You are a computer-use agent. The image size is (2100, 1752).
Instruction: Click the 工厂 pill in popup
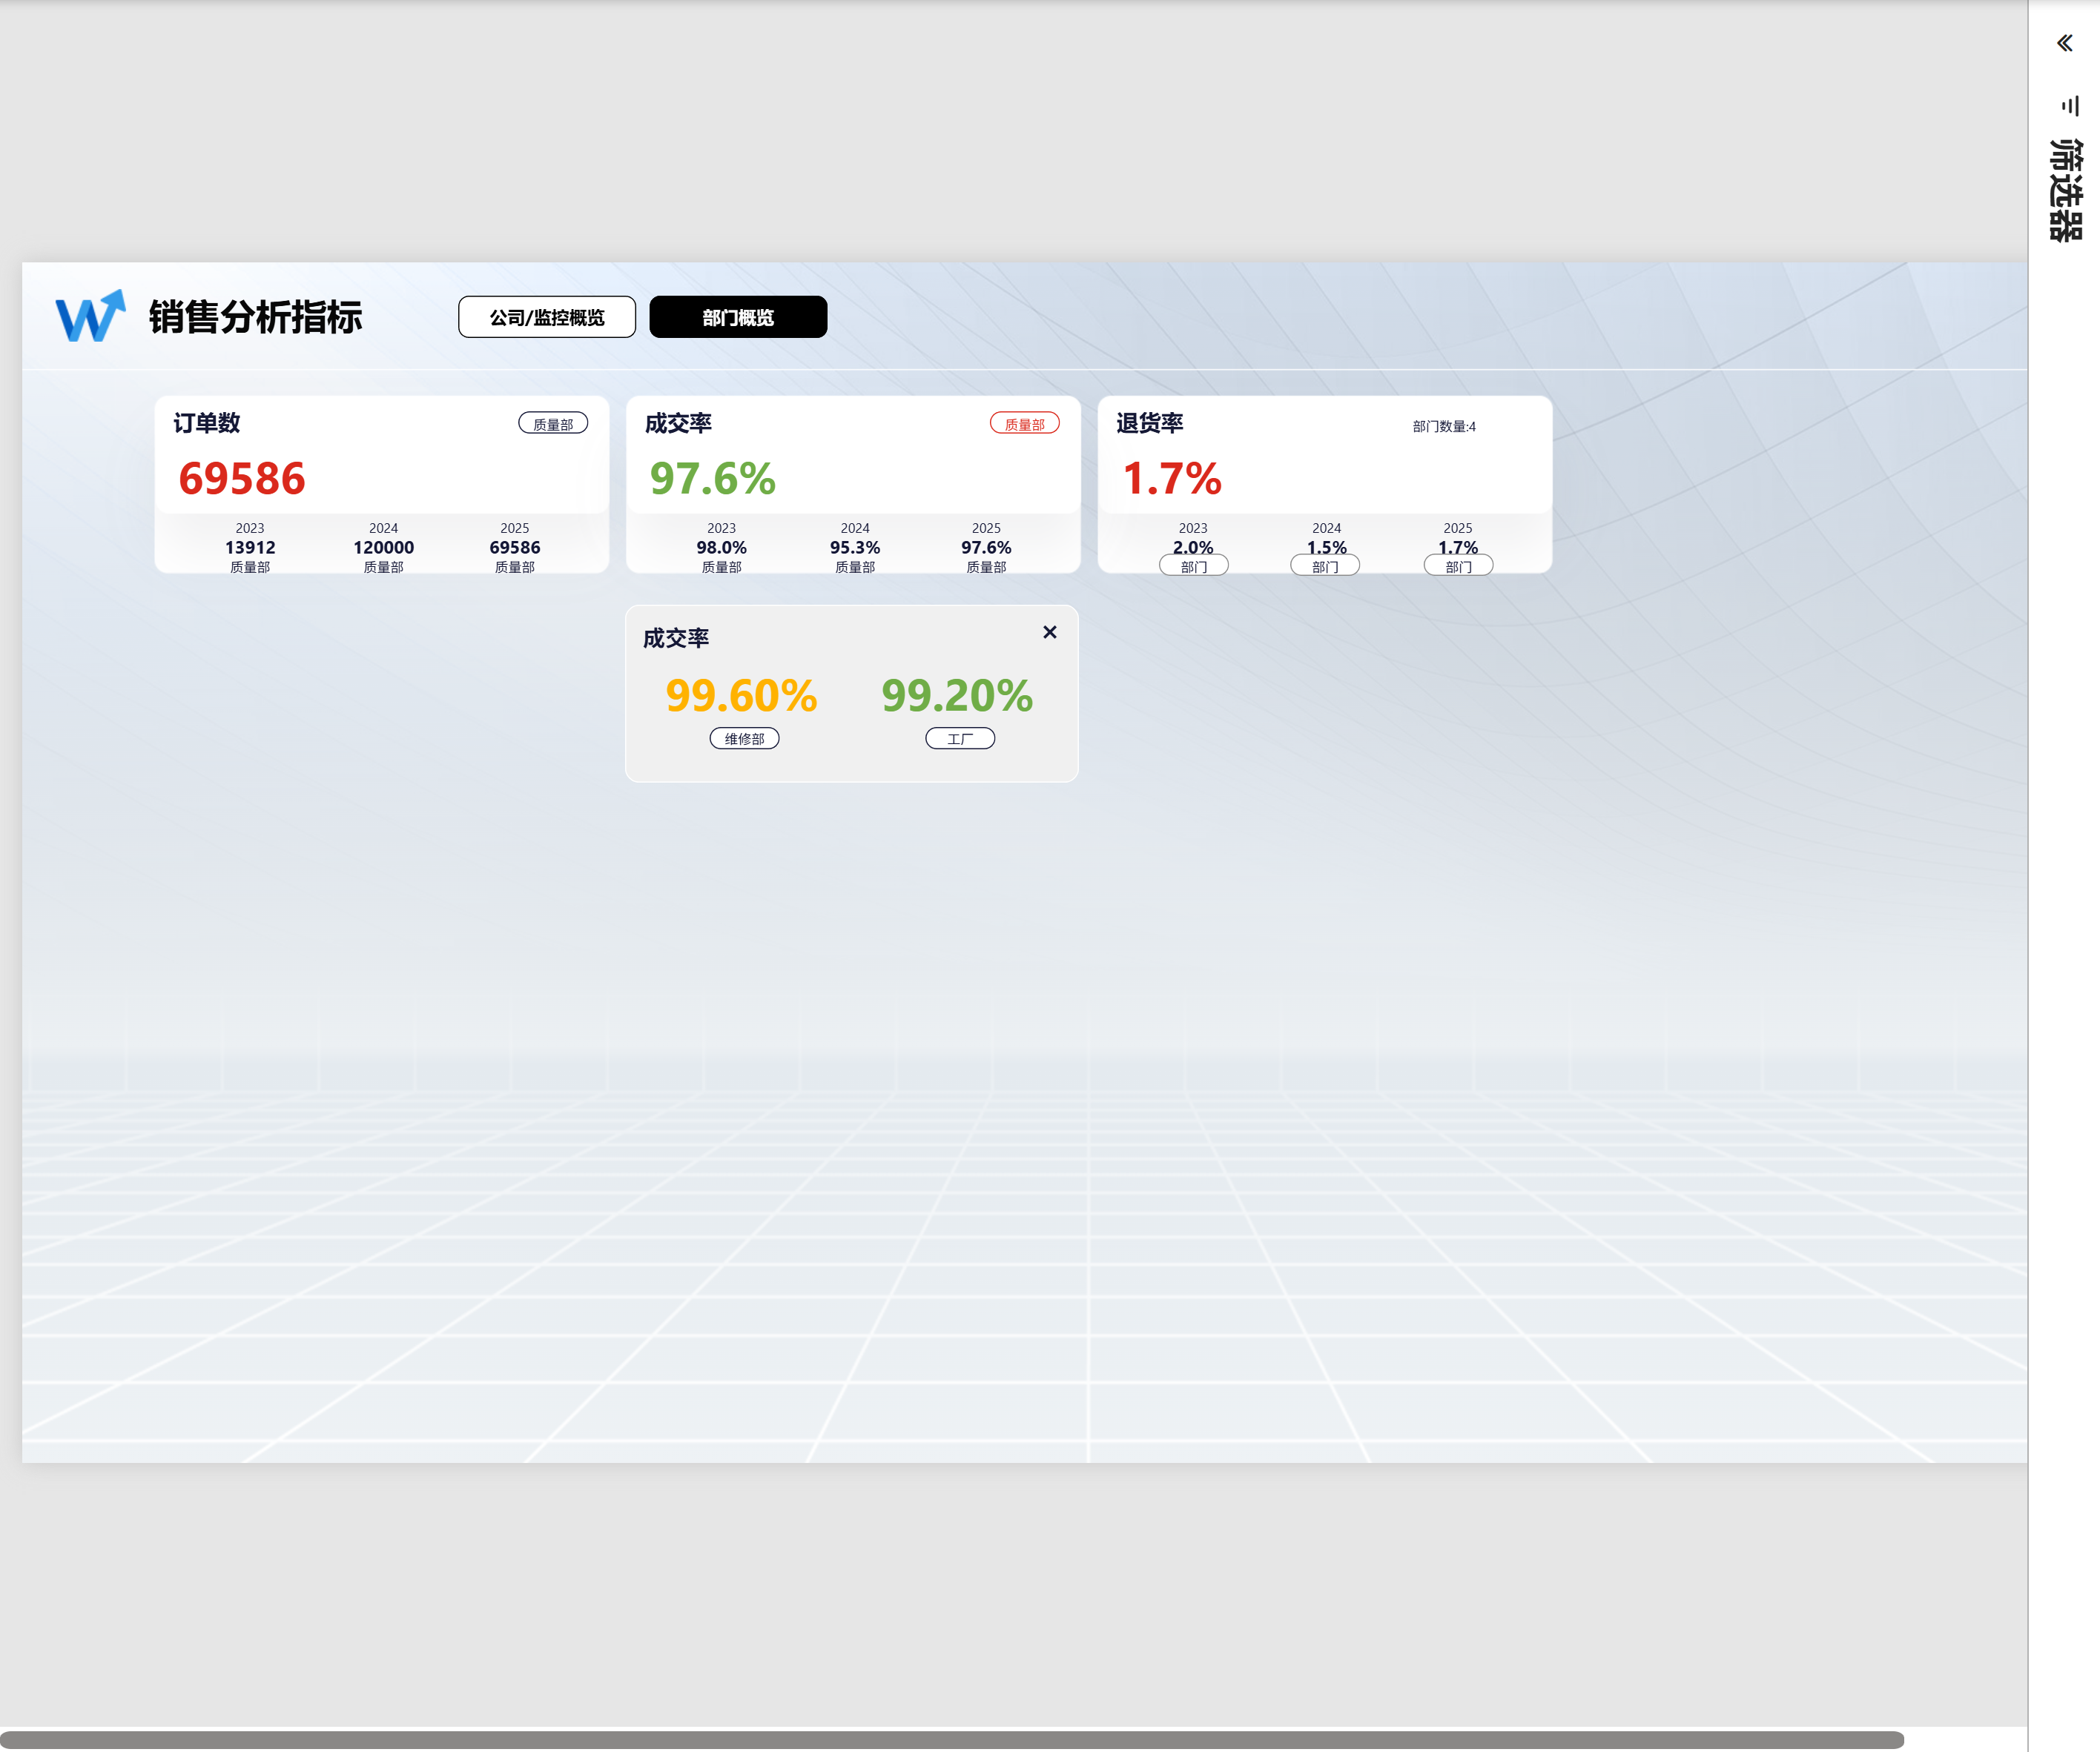pyautogui.click(x=960, y=739)
